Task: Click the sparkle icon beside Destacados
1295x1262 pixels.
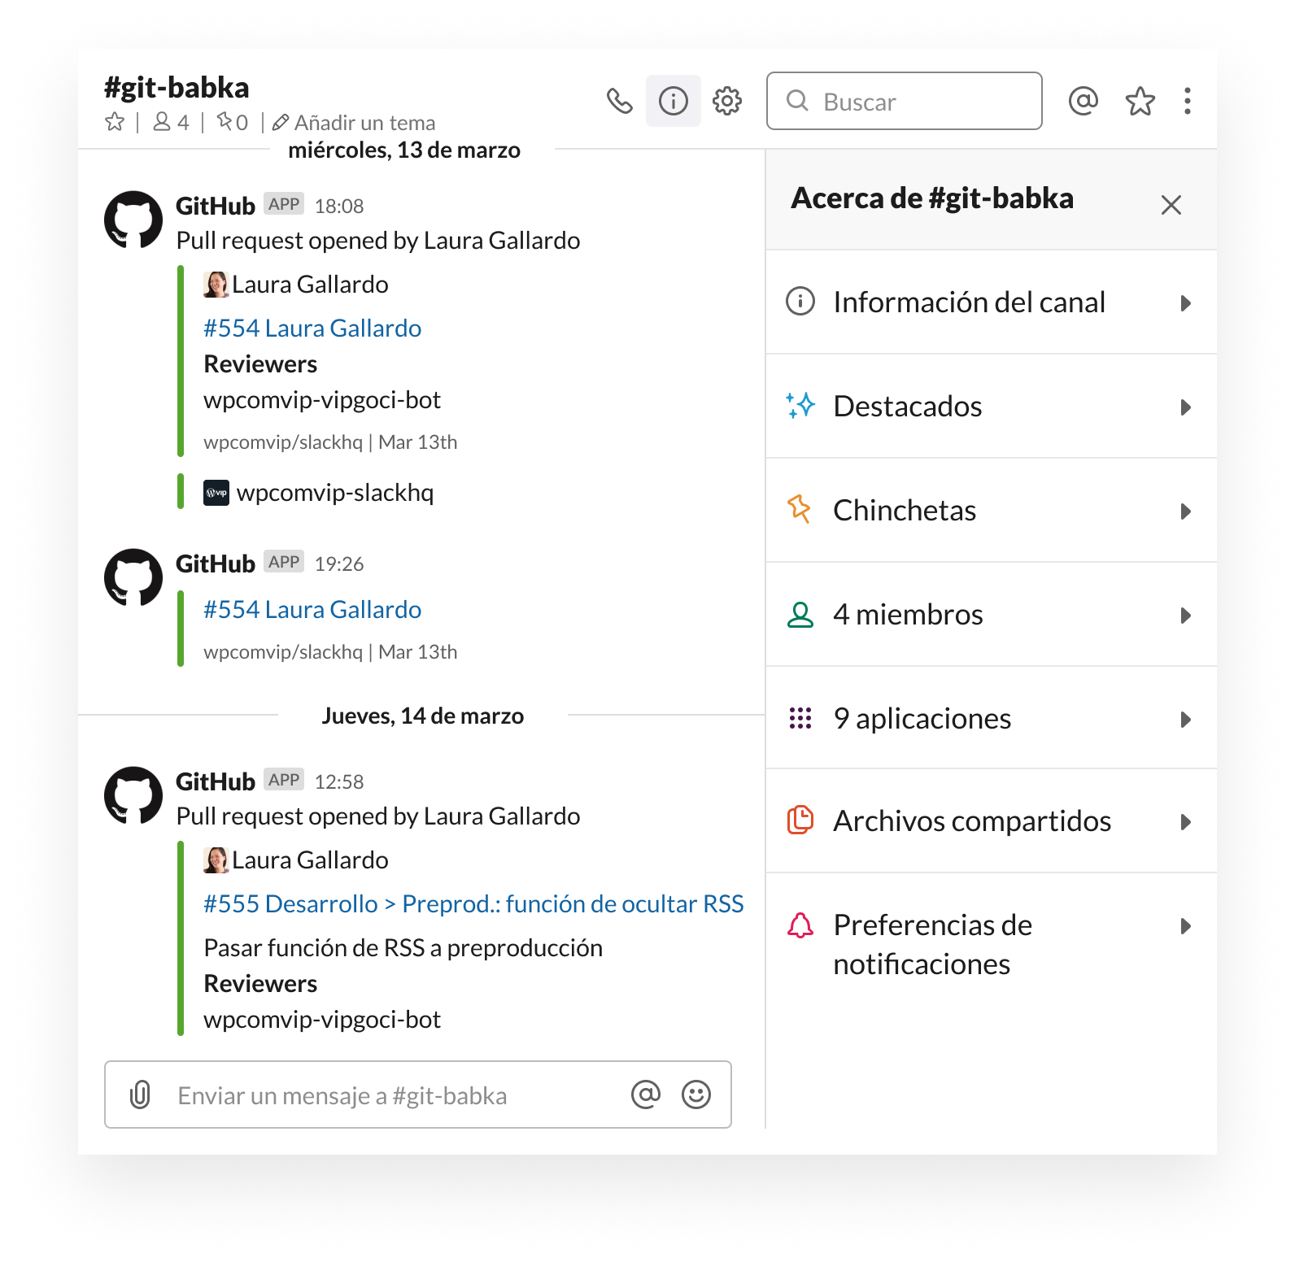Action: pos(800,405)
